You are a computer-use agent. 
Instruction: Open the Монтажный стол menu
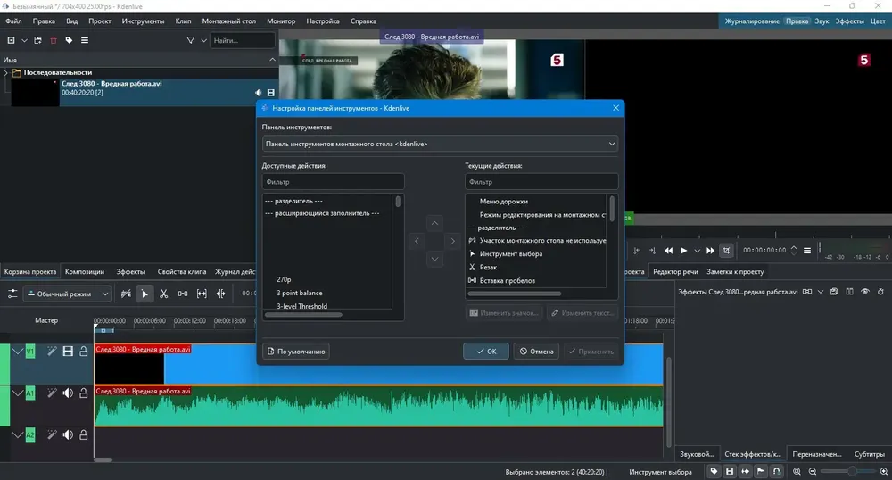tap(228, 21)
